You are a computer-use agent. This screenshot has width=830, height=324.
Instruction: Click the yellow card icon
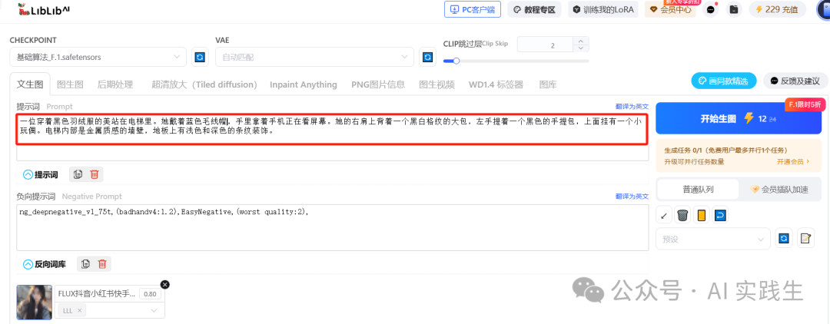coord(702,215)
